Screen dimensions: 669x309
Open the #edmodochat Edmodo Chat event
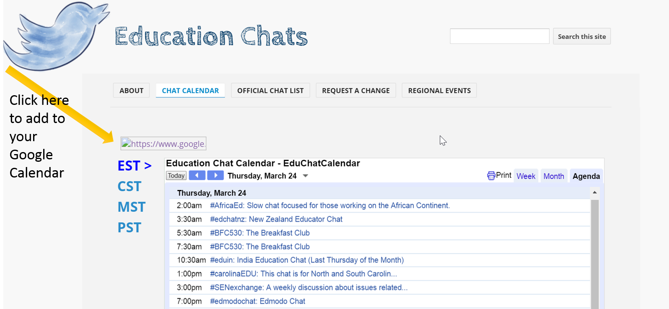coord(257,301)
